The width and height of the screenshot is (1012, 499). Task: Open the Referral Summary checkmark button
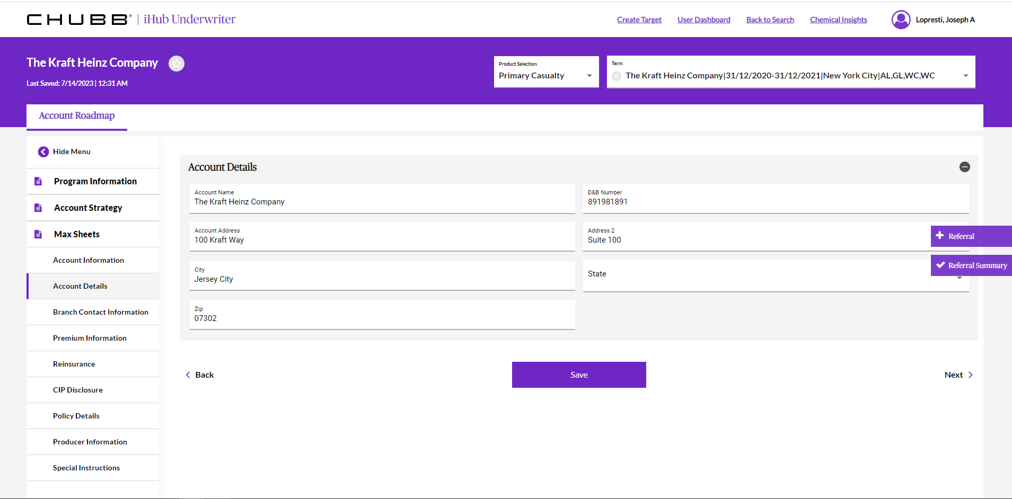(x=971, y=265)
